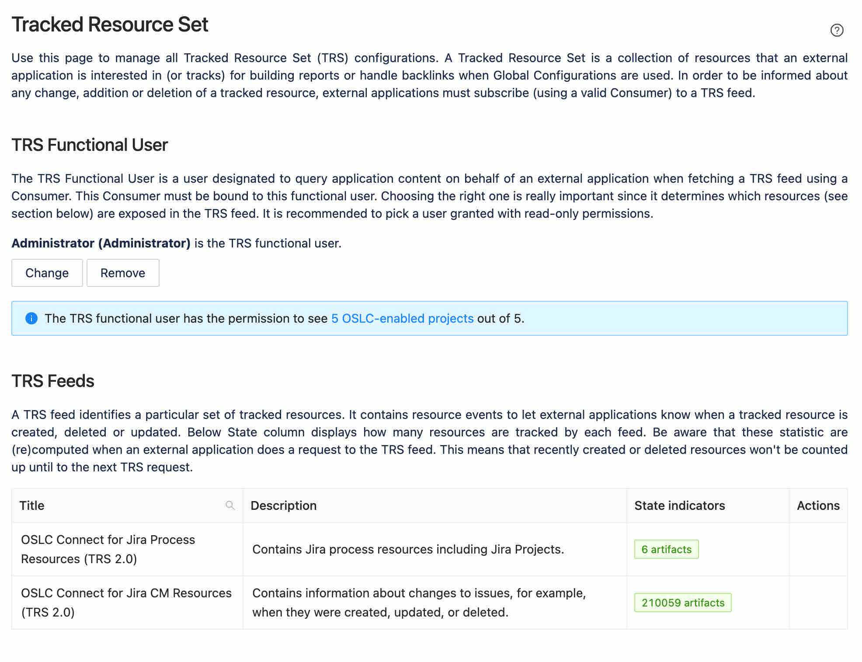Click the Administrator (Administrator) user name
This screenshot has width=862, height=662.
[101, 243]
